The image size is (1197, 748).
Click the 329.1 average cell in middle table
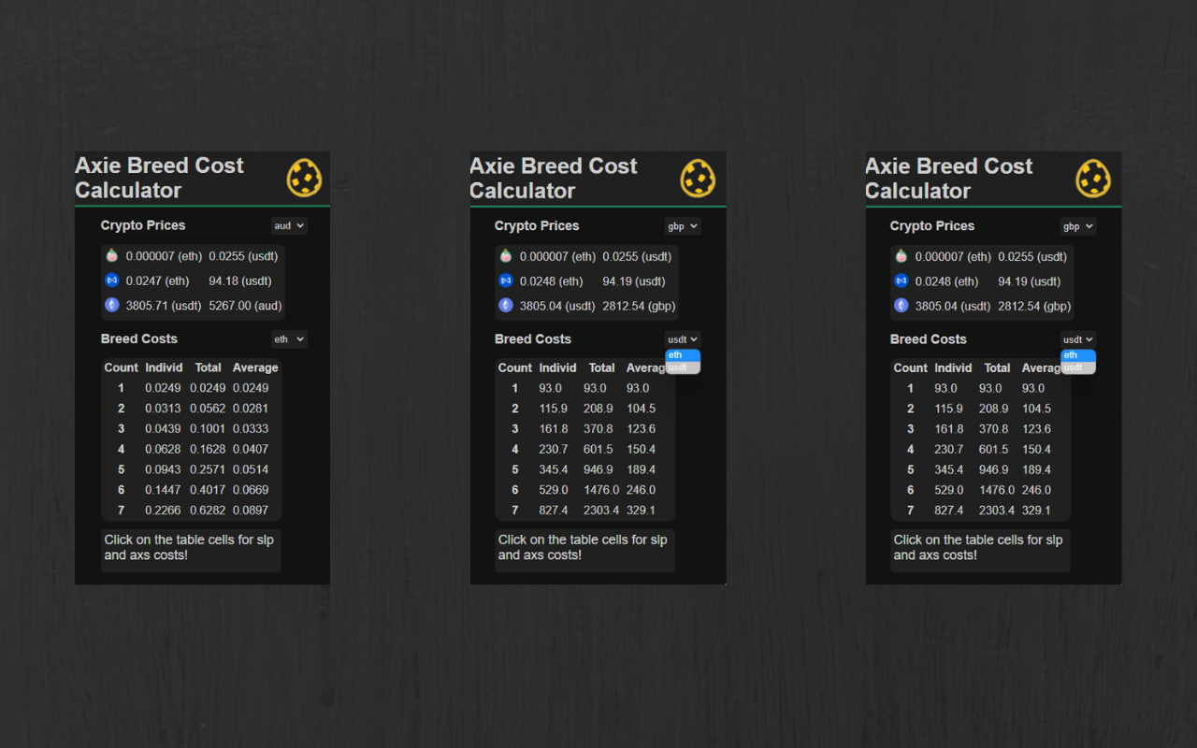(641, 511)
